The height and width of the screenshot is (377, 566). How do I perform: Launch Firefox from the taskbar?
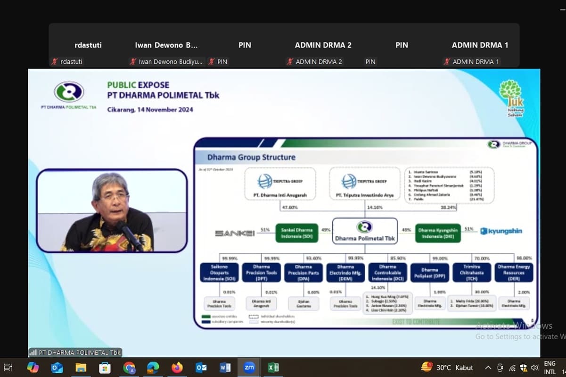tap(177, 368)
